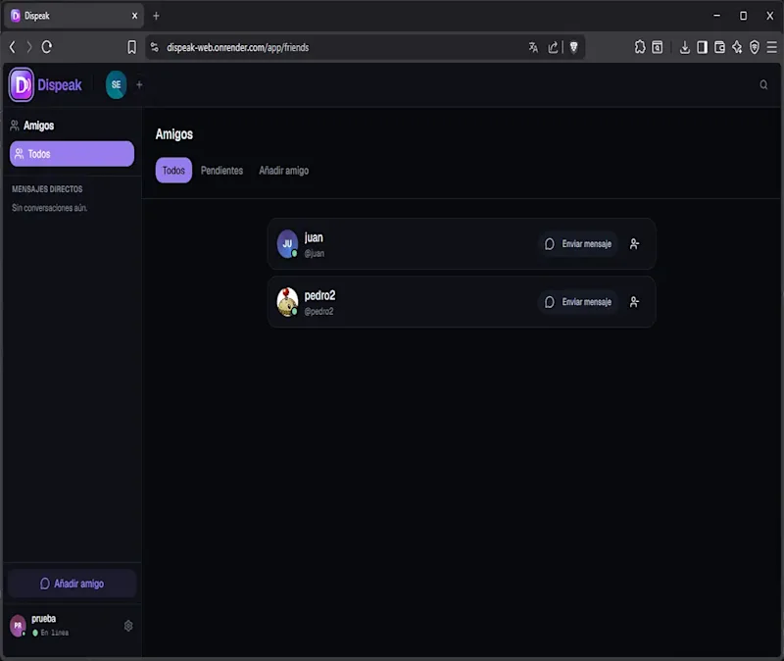
Task: Click the '@pedro2' username text
Action: tap(318, 311)
